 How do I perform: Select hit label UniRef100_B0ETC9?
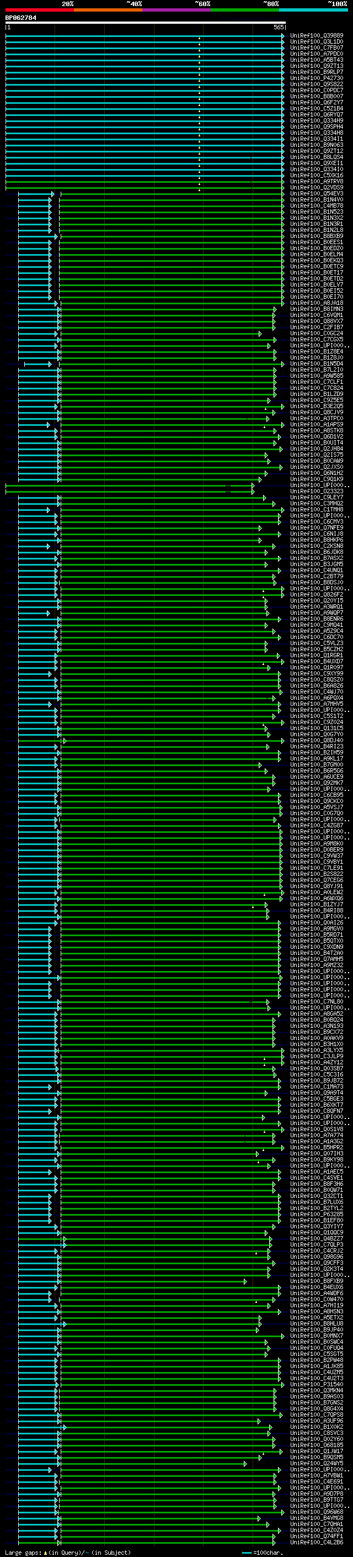[x=316, y=267]
